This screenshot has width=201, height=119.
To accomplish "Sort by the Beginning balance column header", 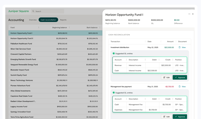I will (59, 27).
